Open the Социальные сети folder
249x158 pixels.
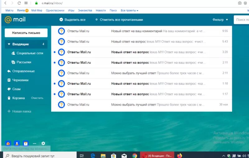click(27, 53)
